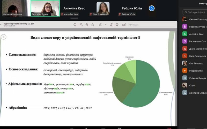Expand the highlight pen options arrow
This screenshot has height=129, width=207.
[x=105, y=25]
